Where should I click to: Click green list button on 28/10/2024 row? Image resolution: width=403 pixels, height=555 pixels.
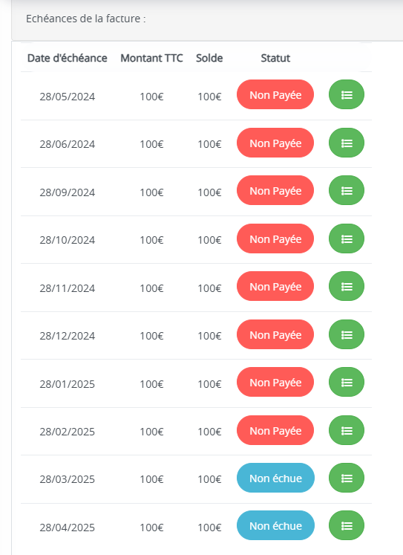click(x=347, y=238)
